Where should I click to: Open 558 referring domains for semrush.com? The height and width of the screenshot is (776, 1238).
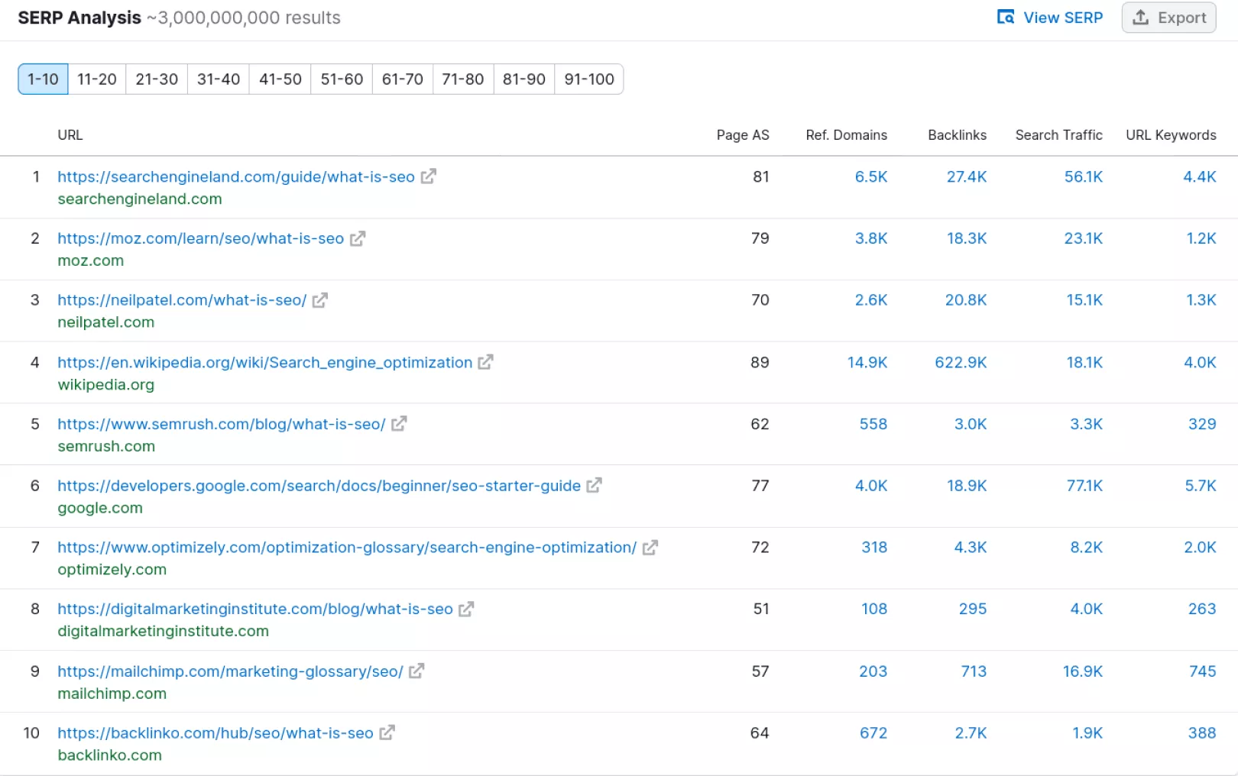pos(873,424)
